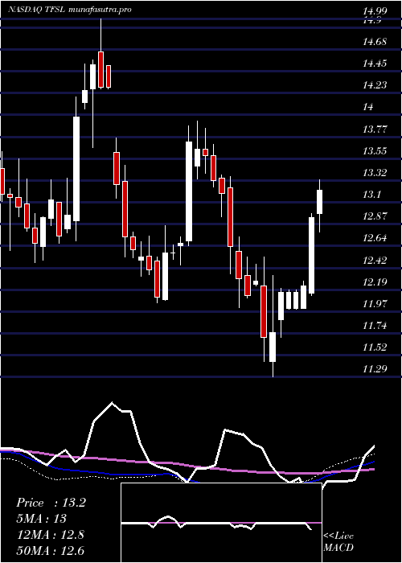Click the lowest white candle near 11.52

273,347
